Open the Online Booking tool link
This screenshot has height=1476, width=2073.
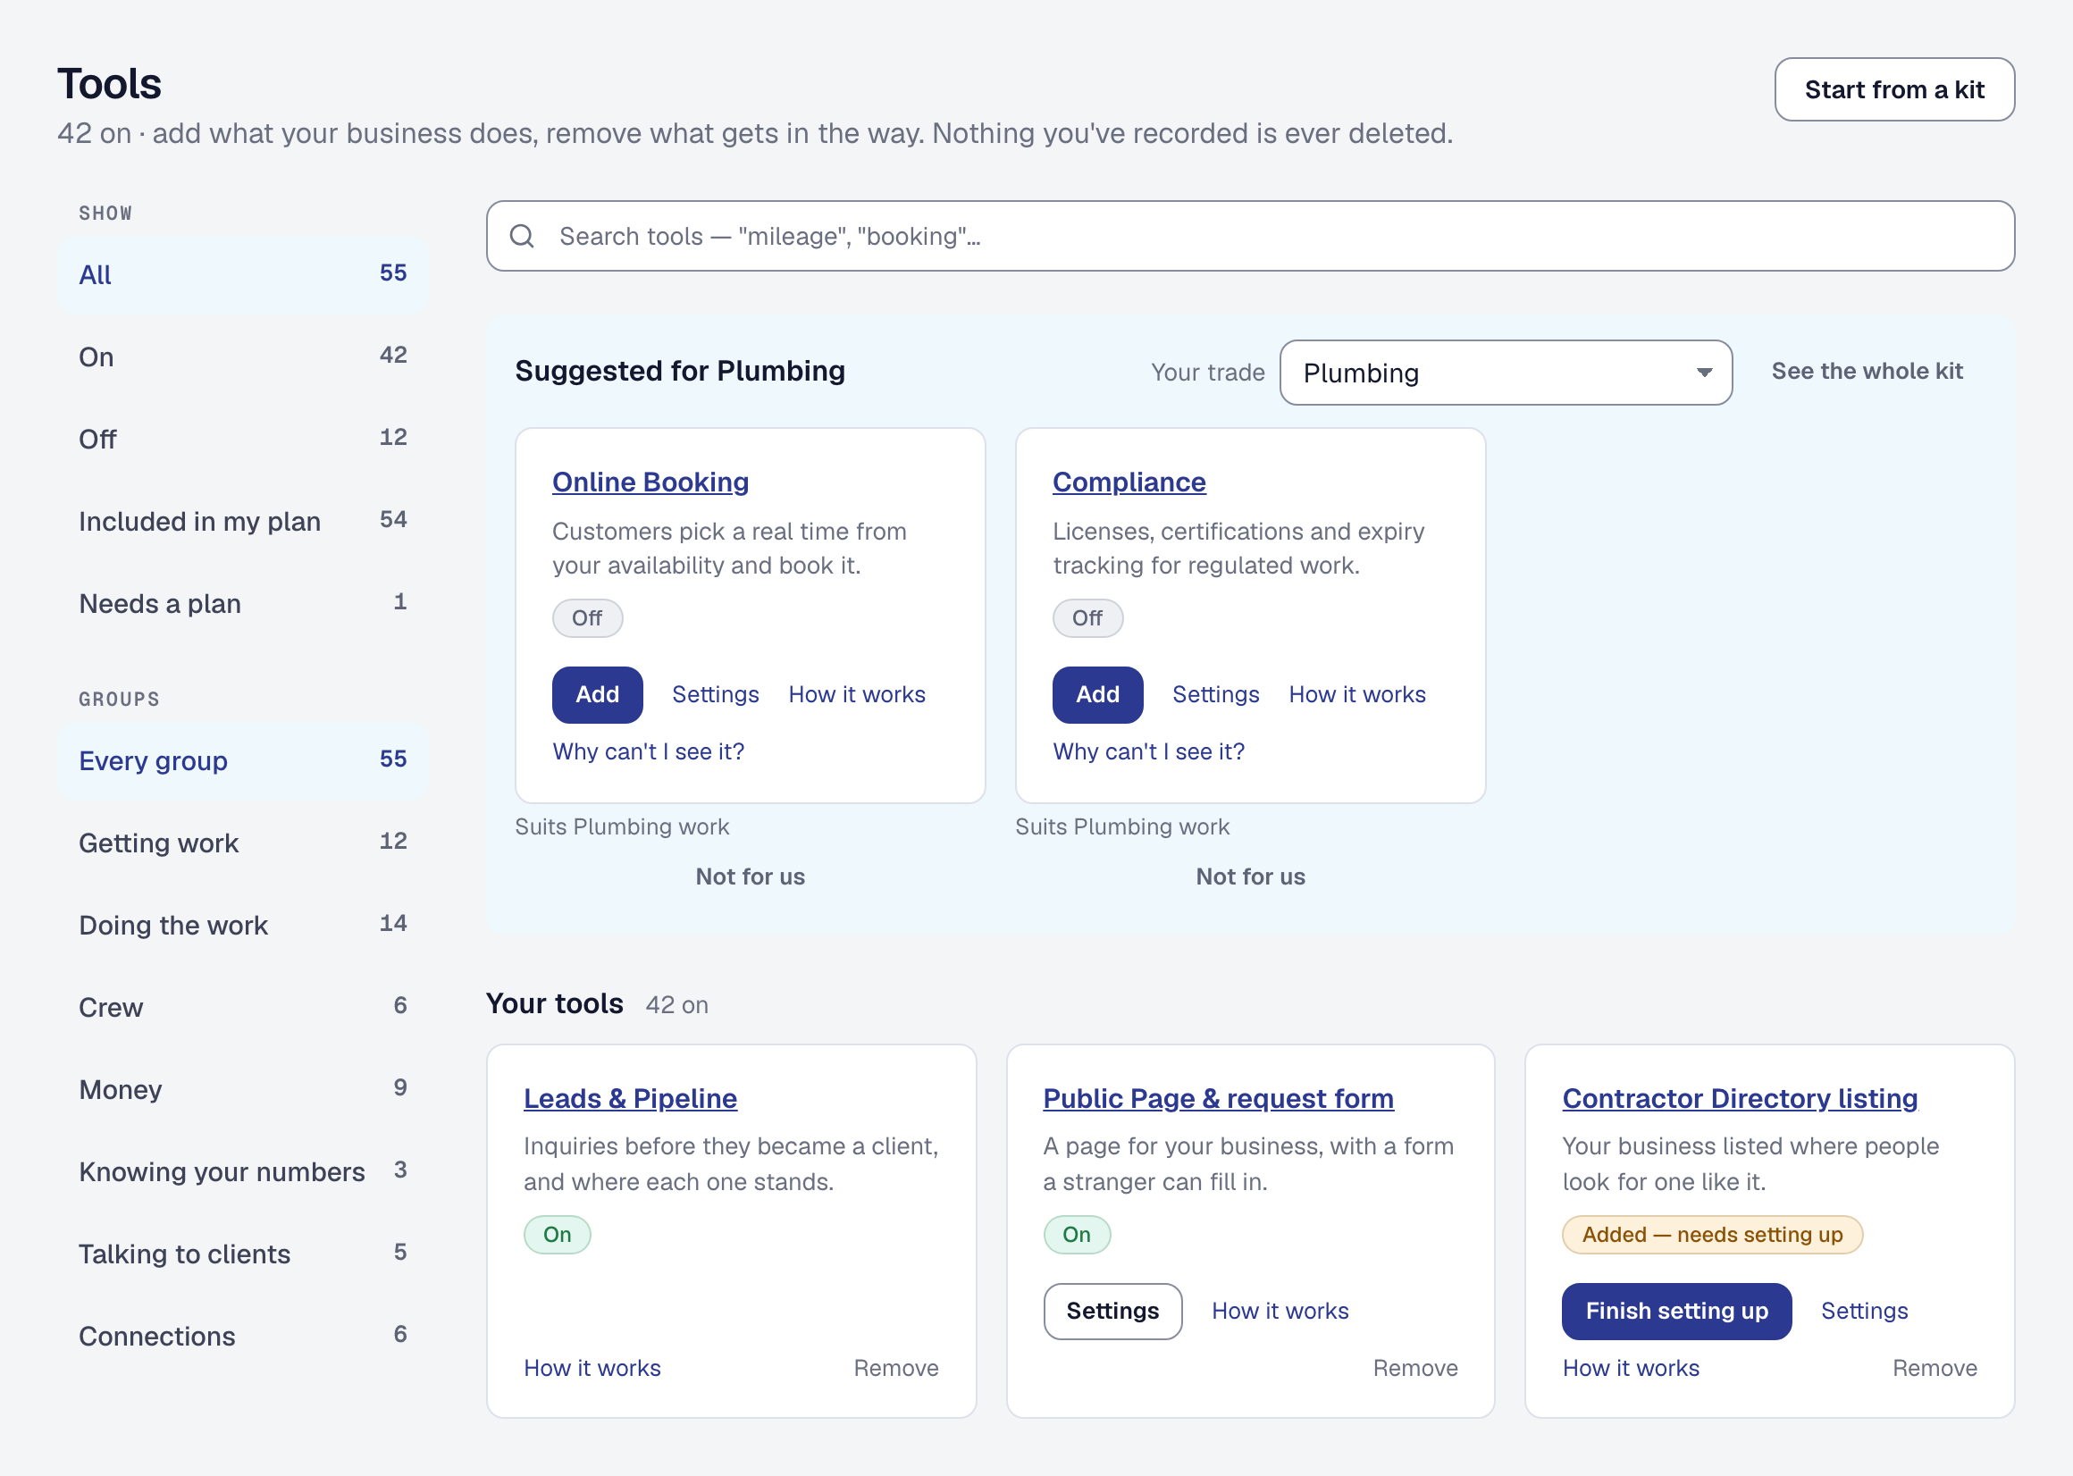click(x=650, y=482)
